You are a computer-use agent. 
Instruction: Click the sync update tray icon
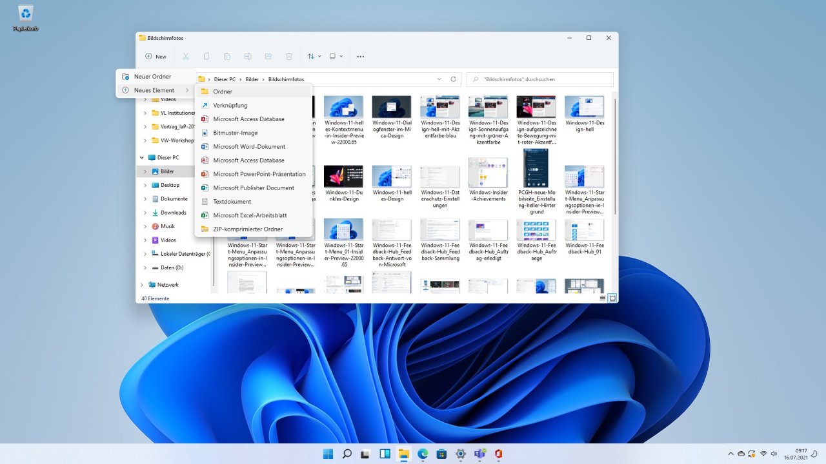pos(752,454)
